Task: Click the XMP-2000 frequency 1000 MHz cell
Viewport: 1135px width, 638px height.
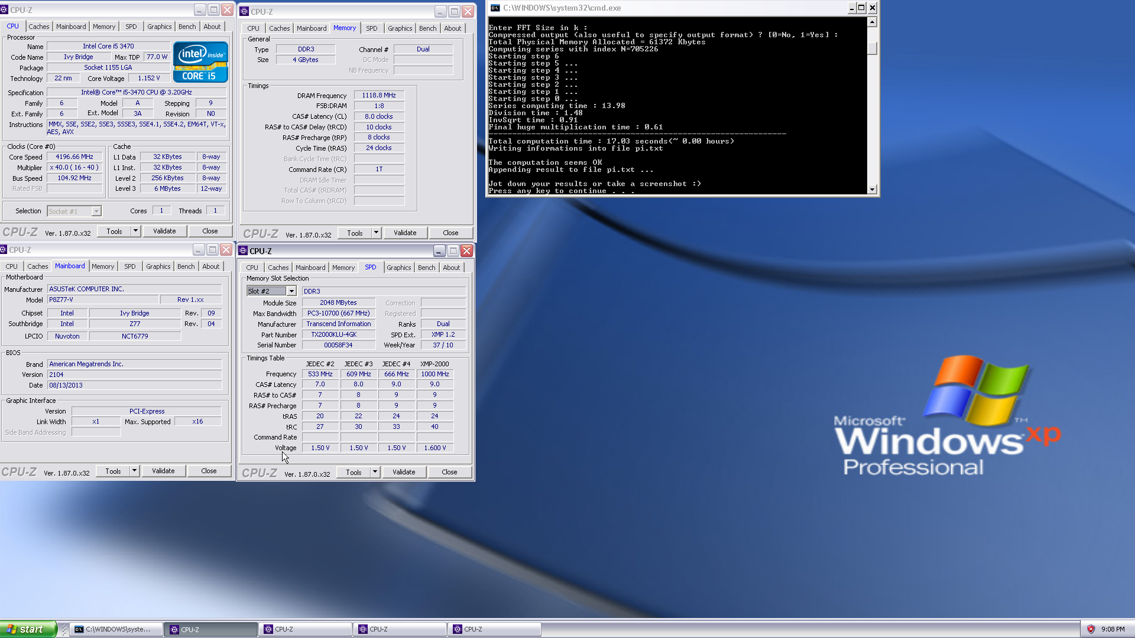Action: (x=435, y=374)
